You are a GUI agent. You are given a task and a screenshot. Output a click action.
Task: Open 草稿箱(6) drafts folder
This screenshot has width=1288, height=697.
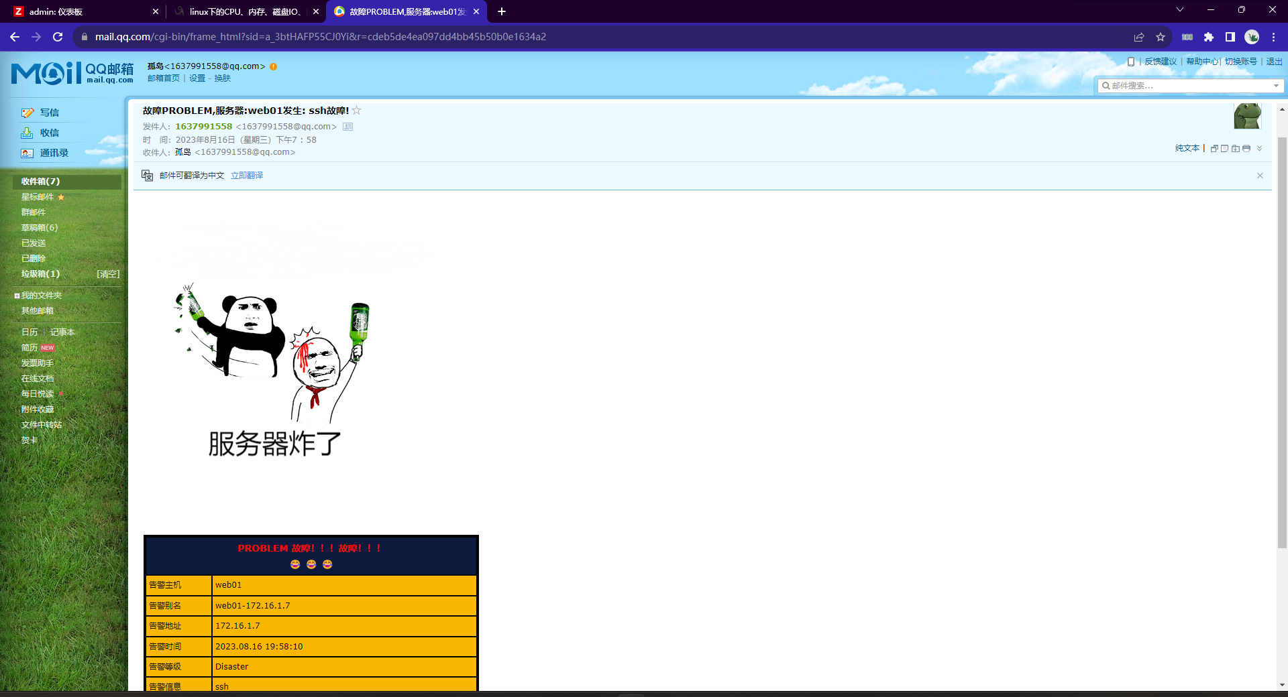tap(40, 228)
